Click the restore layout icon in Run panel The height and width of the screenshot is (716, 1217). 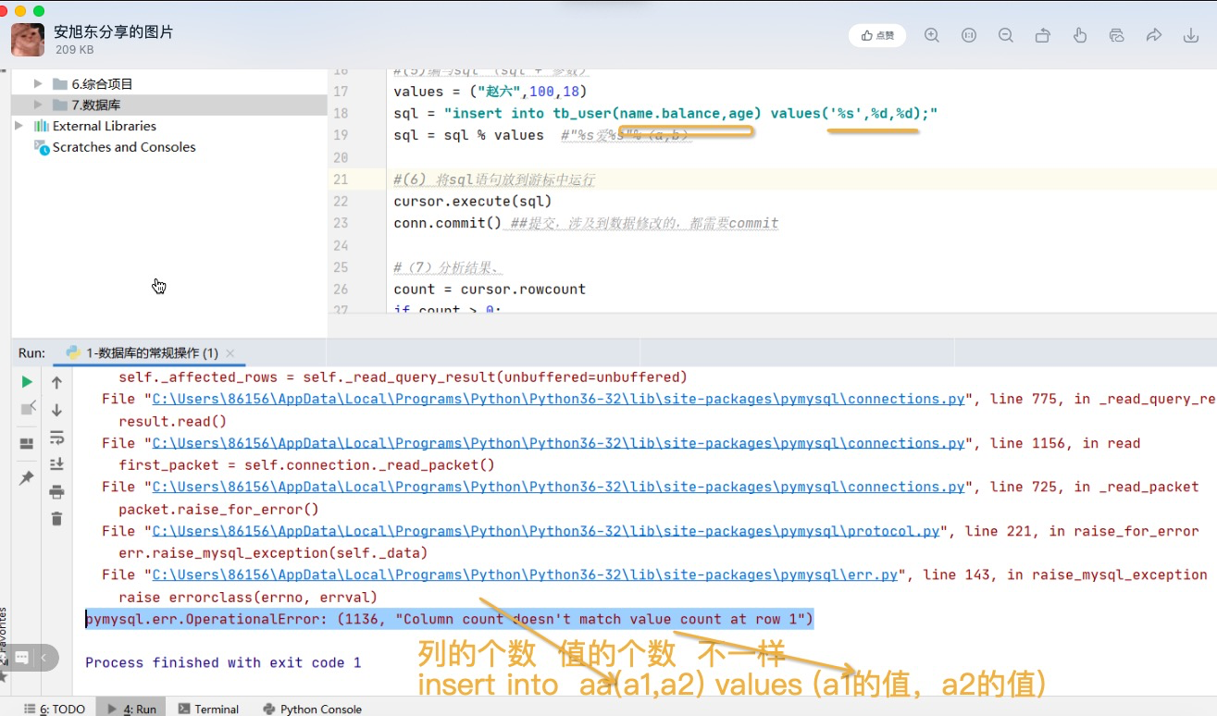pos(27,444)
